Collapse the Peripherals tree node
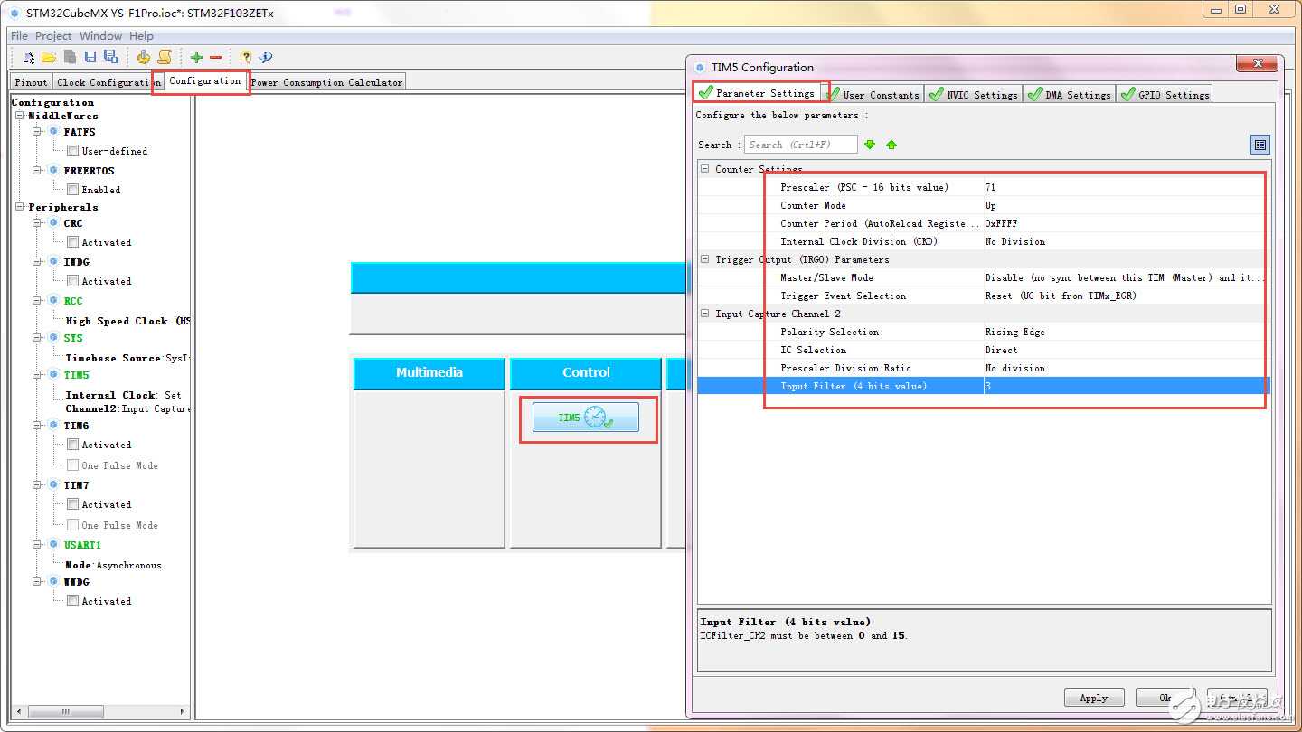 tap(20, 207)
